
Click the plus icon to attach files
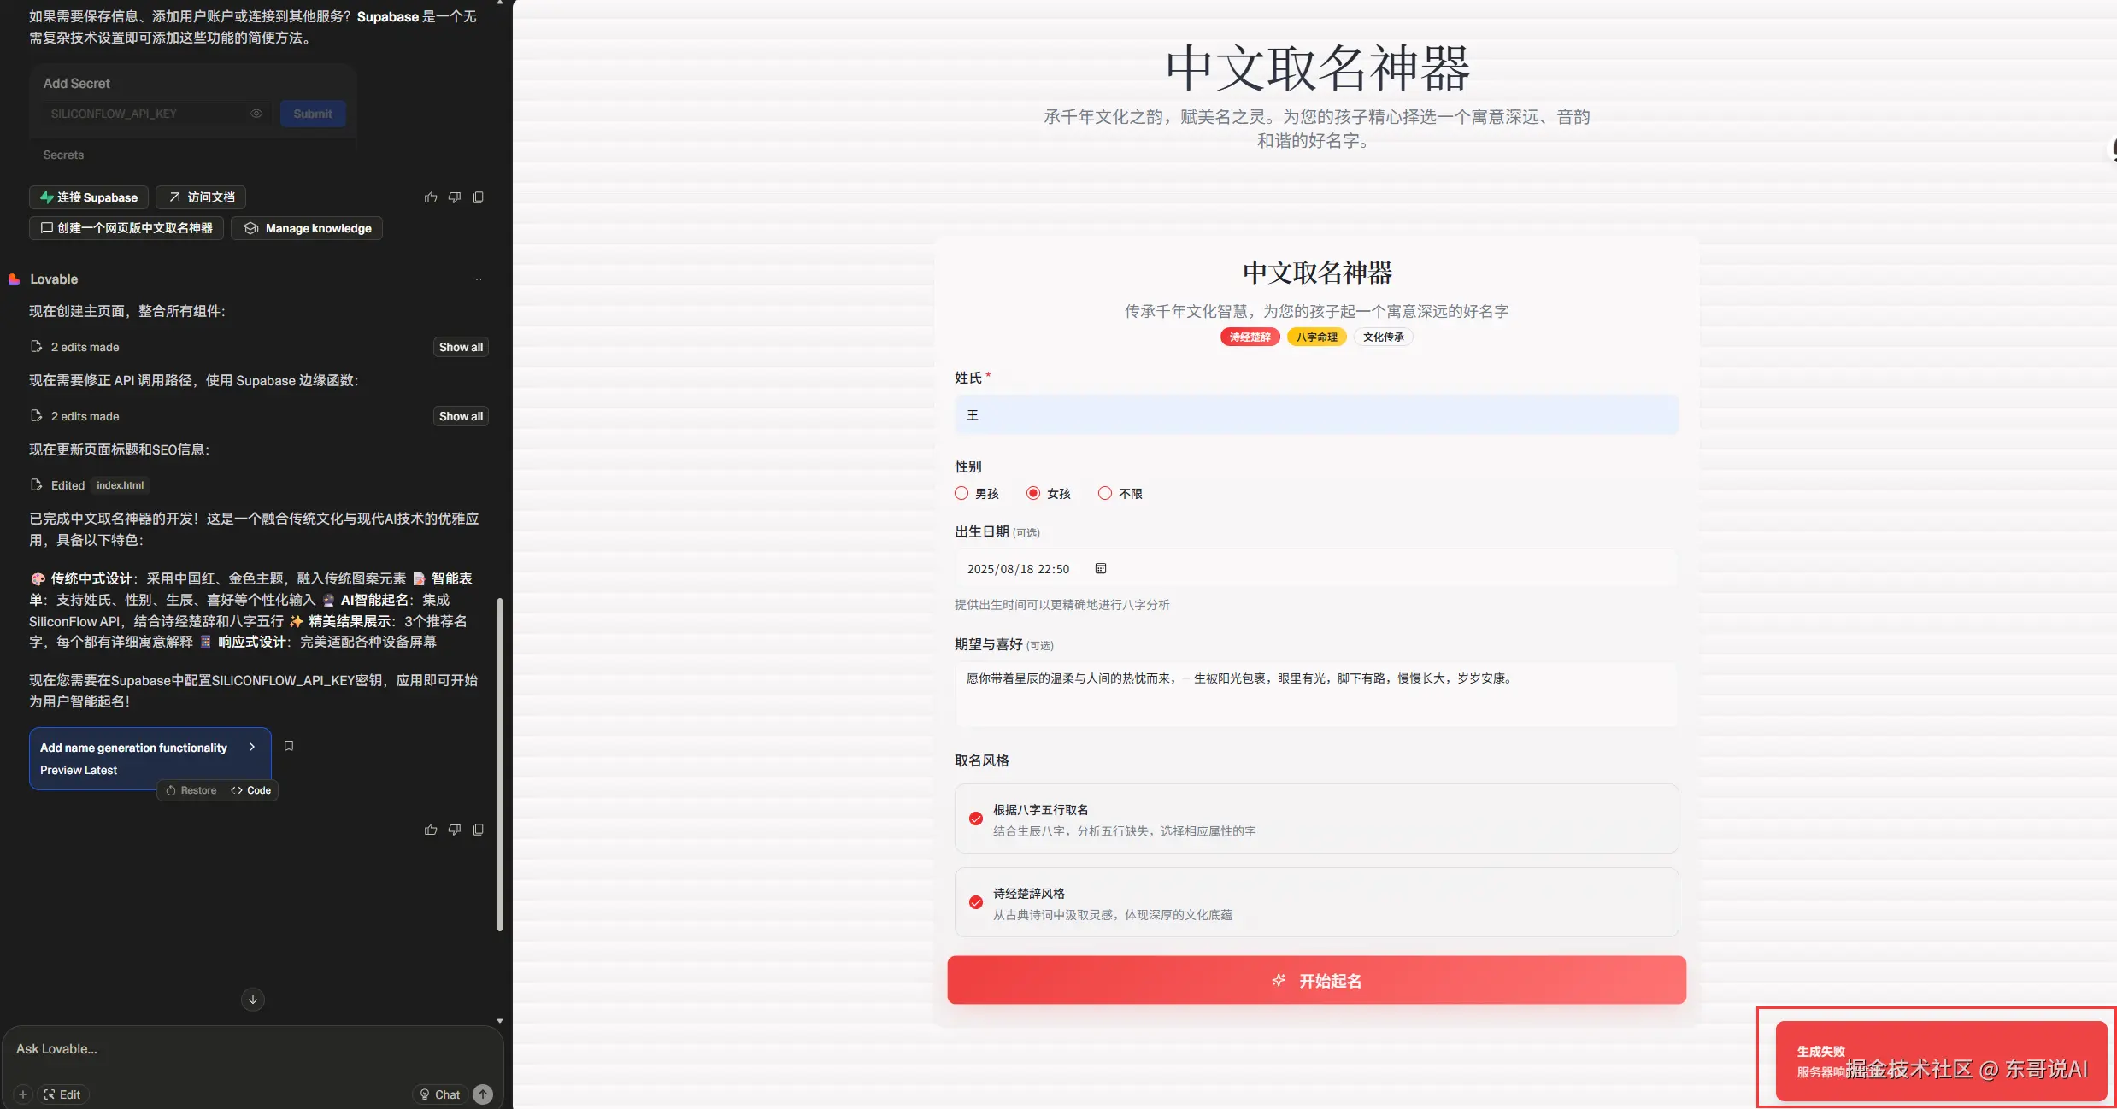(x=22, y=1094)
